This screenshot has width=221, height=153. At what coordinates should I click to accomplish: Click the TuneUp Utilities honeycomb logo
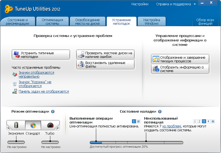point(9,9)
